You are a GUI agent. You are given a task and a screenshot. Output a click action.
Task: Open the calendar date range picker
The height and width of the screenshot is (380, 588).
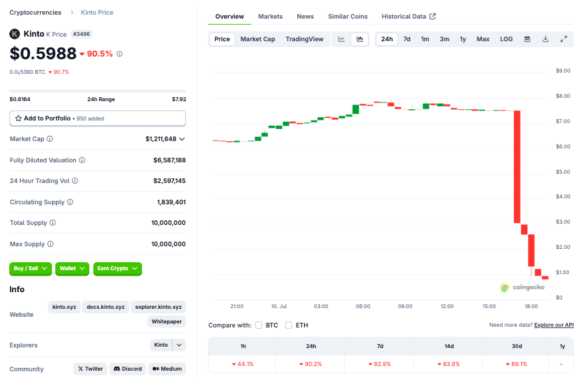(527, 39)
